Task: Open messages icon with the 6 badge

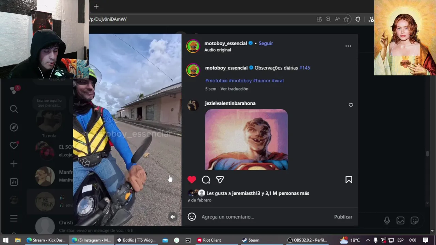Action: (x=14, y=90)
